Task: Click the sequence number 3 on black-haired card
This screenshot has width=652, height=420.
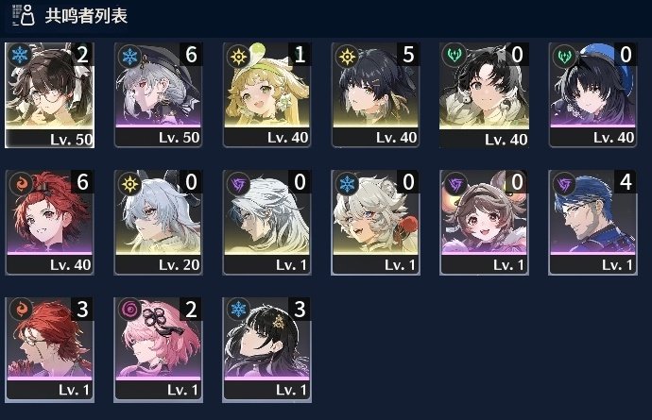Action: point(300,309)
